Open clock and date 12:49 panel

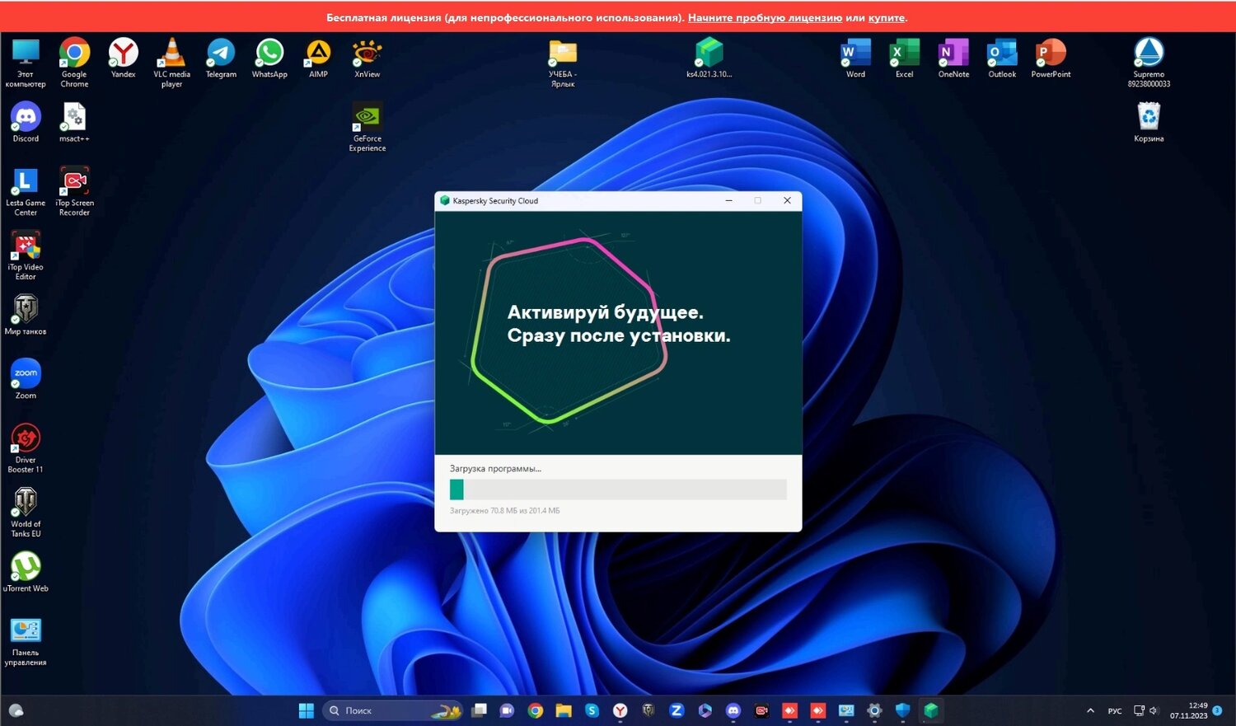tap(1188, 710)
